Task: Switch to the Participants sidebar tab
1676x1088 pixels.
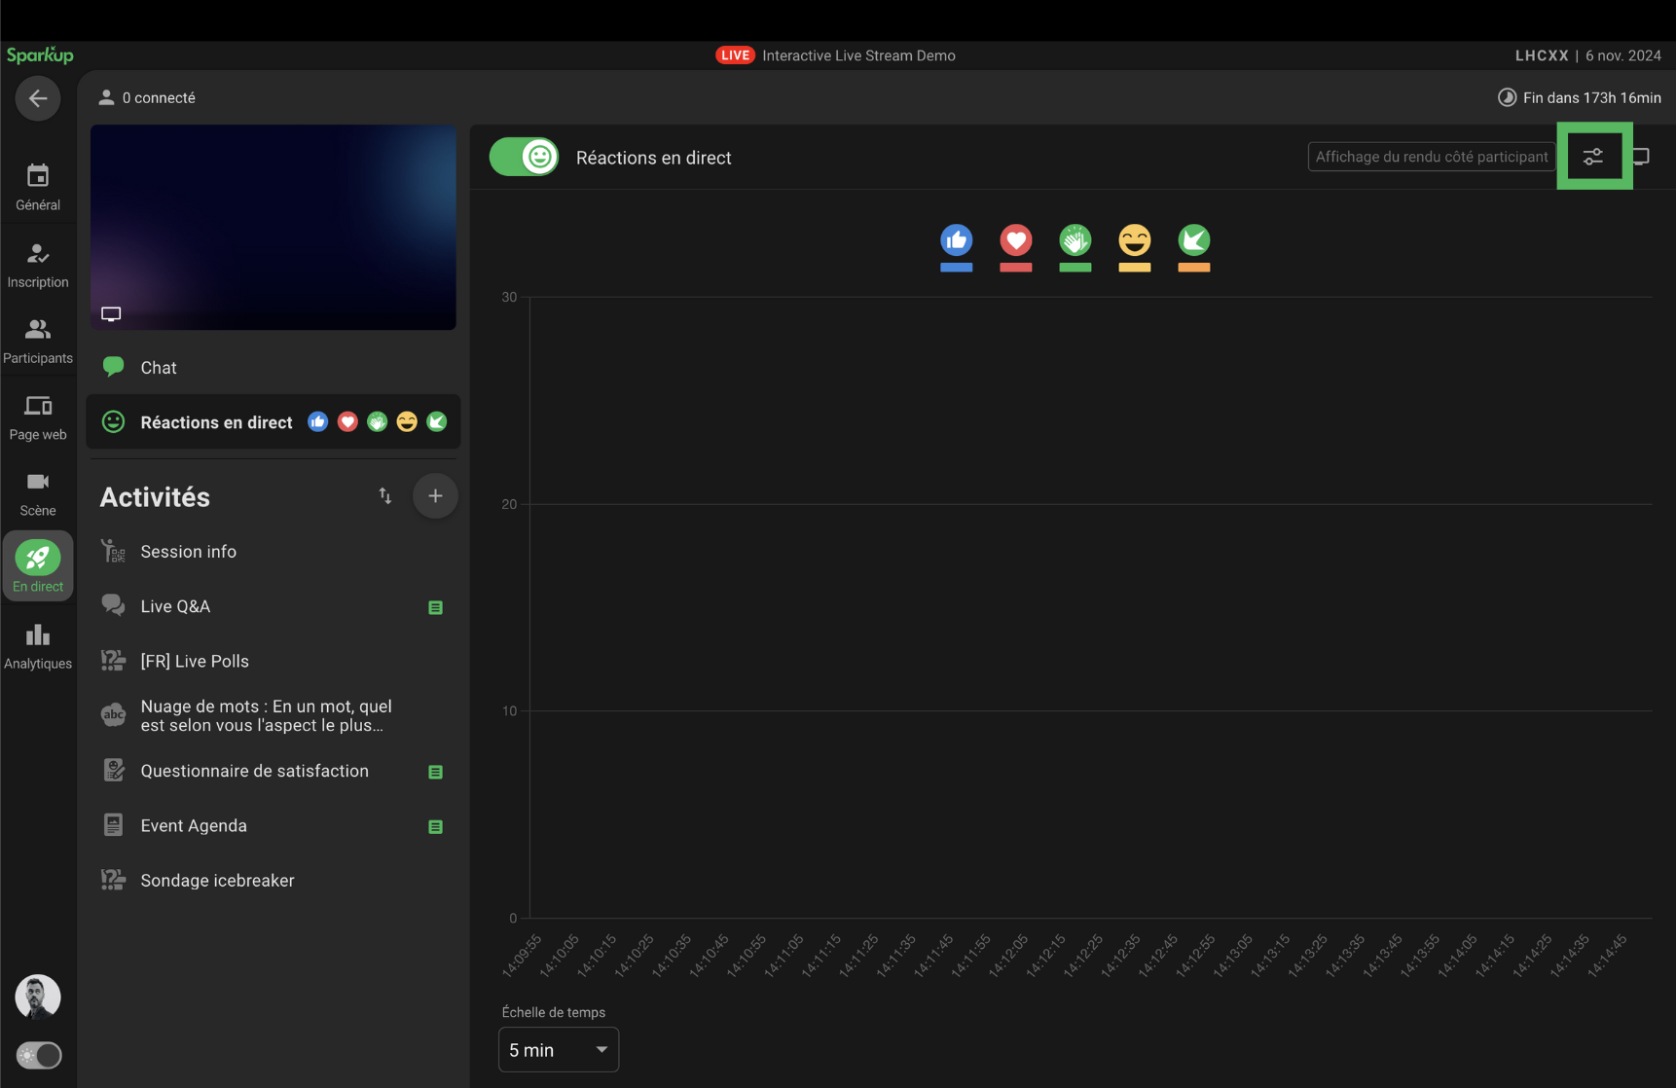Action: 38,341
